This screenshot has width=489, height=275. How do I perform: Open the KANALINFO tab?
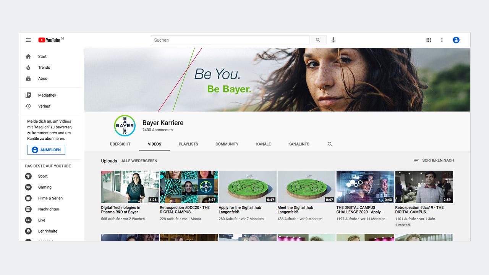[x=299, y=144]
